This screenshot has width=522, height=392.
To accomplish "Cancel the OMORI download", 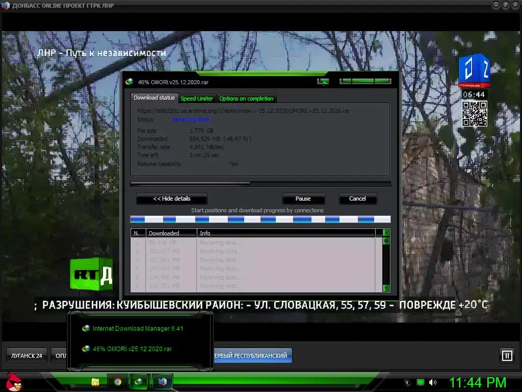I will [x=357, y=199].
